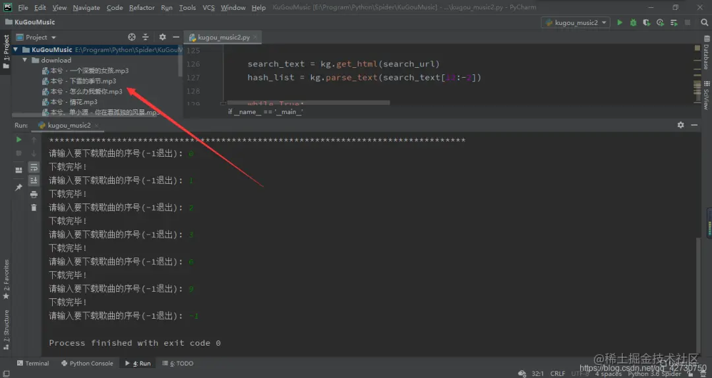The width and height of the screenshot is (712, 378).
Task: Click the Up stack trace arrow
Action: [x=34, y=140]
